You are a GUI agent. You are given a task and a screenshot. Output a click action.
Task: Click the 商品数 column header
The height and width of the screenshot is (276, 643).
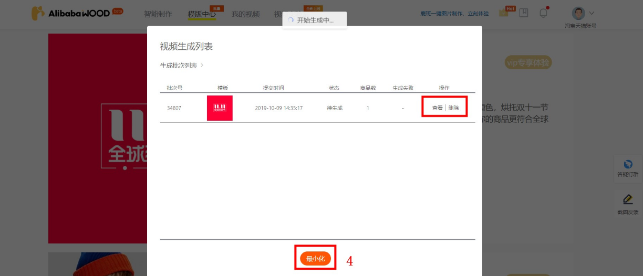coord(368,88)
